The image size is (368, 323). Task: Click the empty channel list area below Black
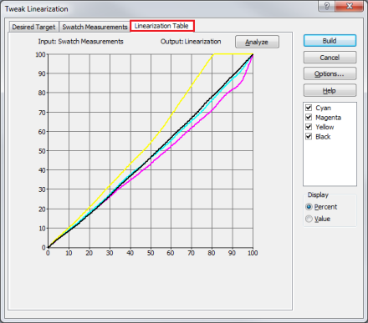click(330, 163)
